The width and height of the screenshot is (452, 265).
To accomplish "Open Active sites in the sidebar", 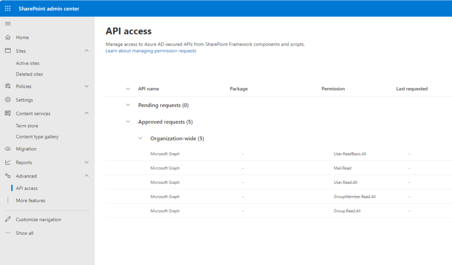I will coord(28,63).
